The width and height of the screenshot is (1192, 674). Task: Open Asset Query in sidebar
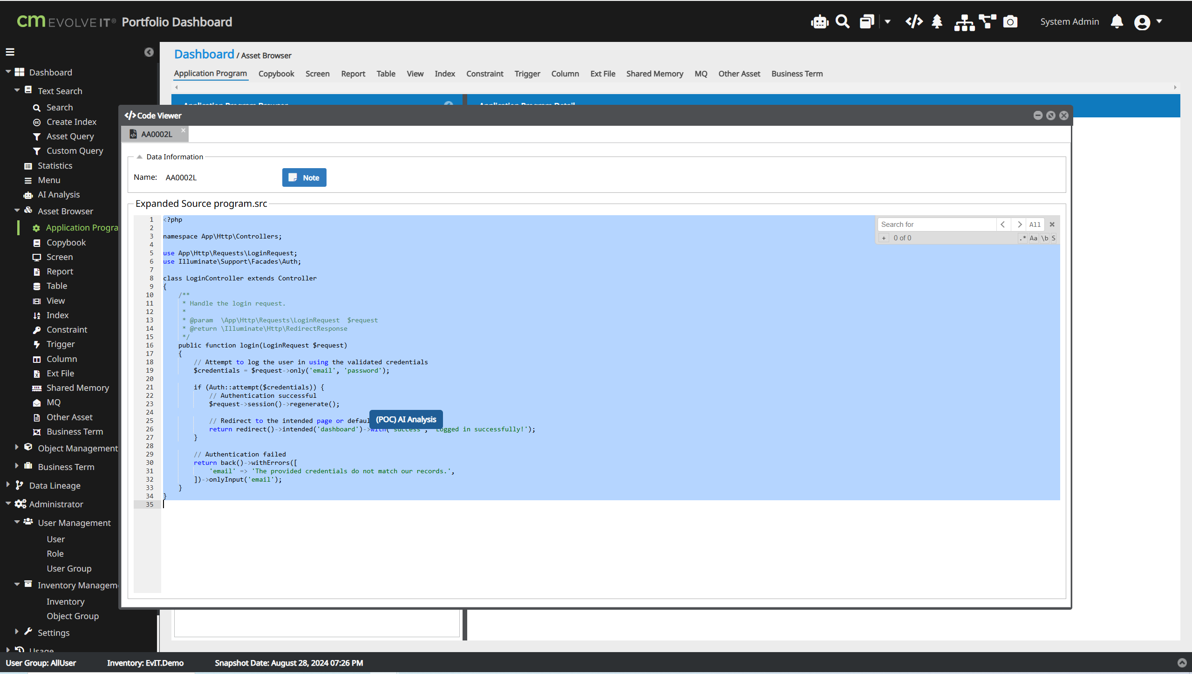pos(70,136)
